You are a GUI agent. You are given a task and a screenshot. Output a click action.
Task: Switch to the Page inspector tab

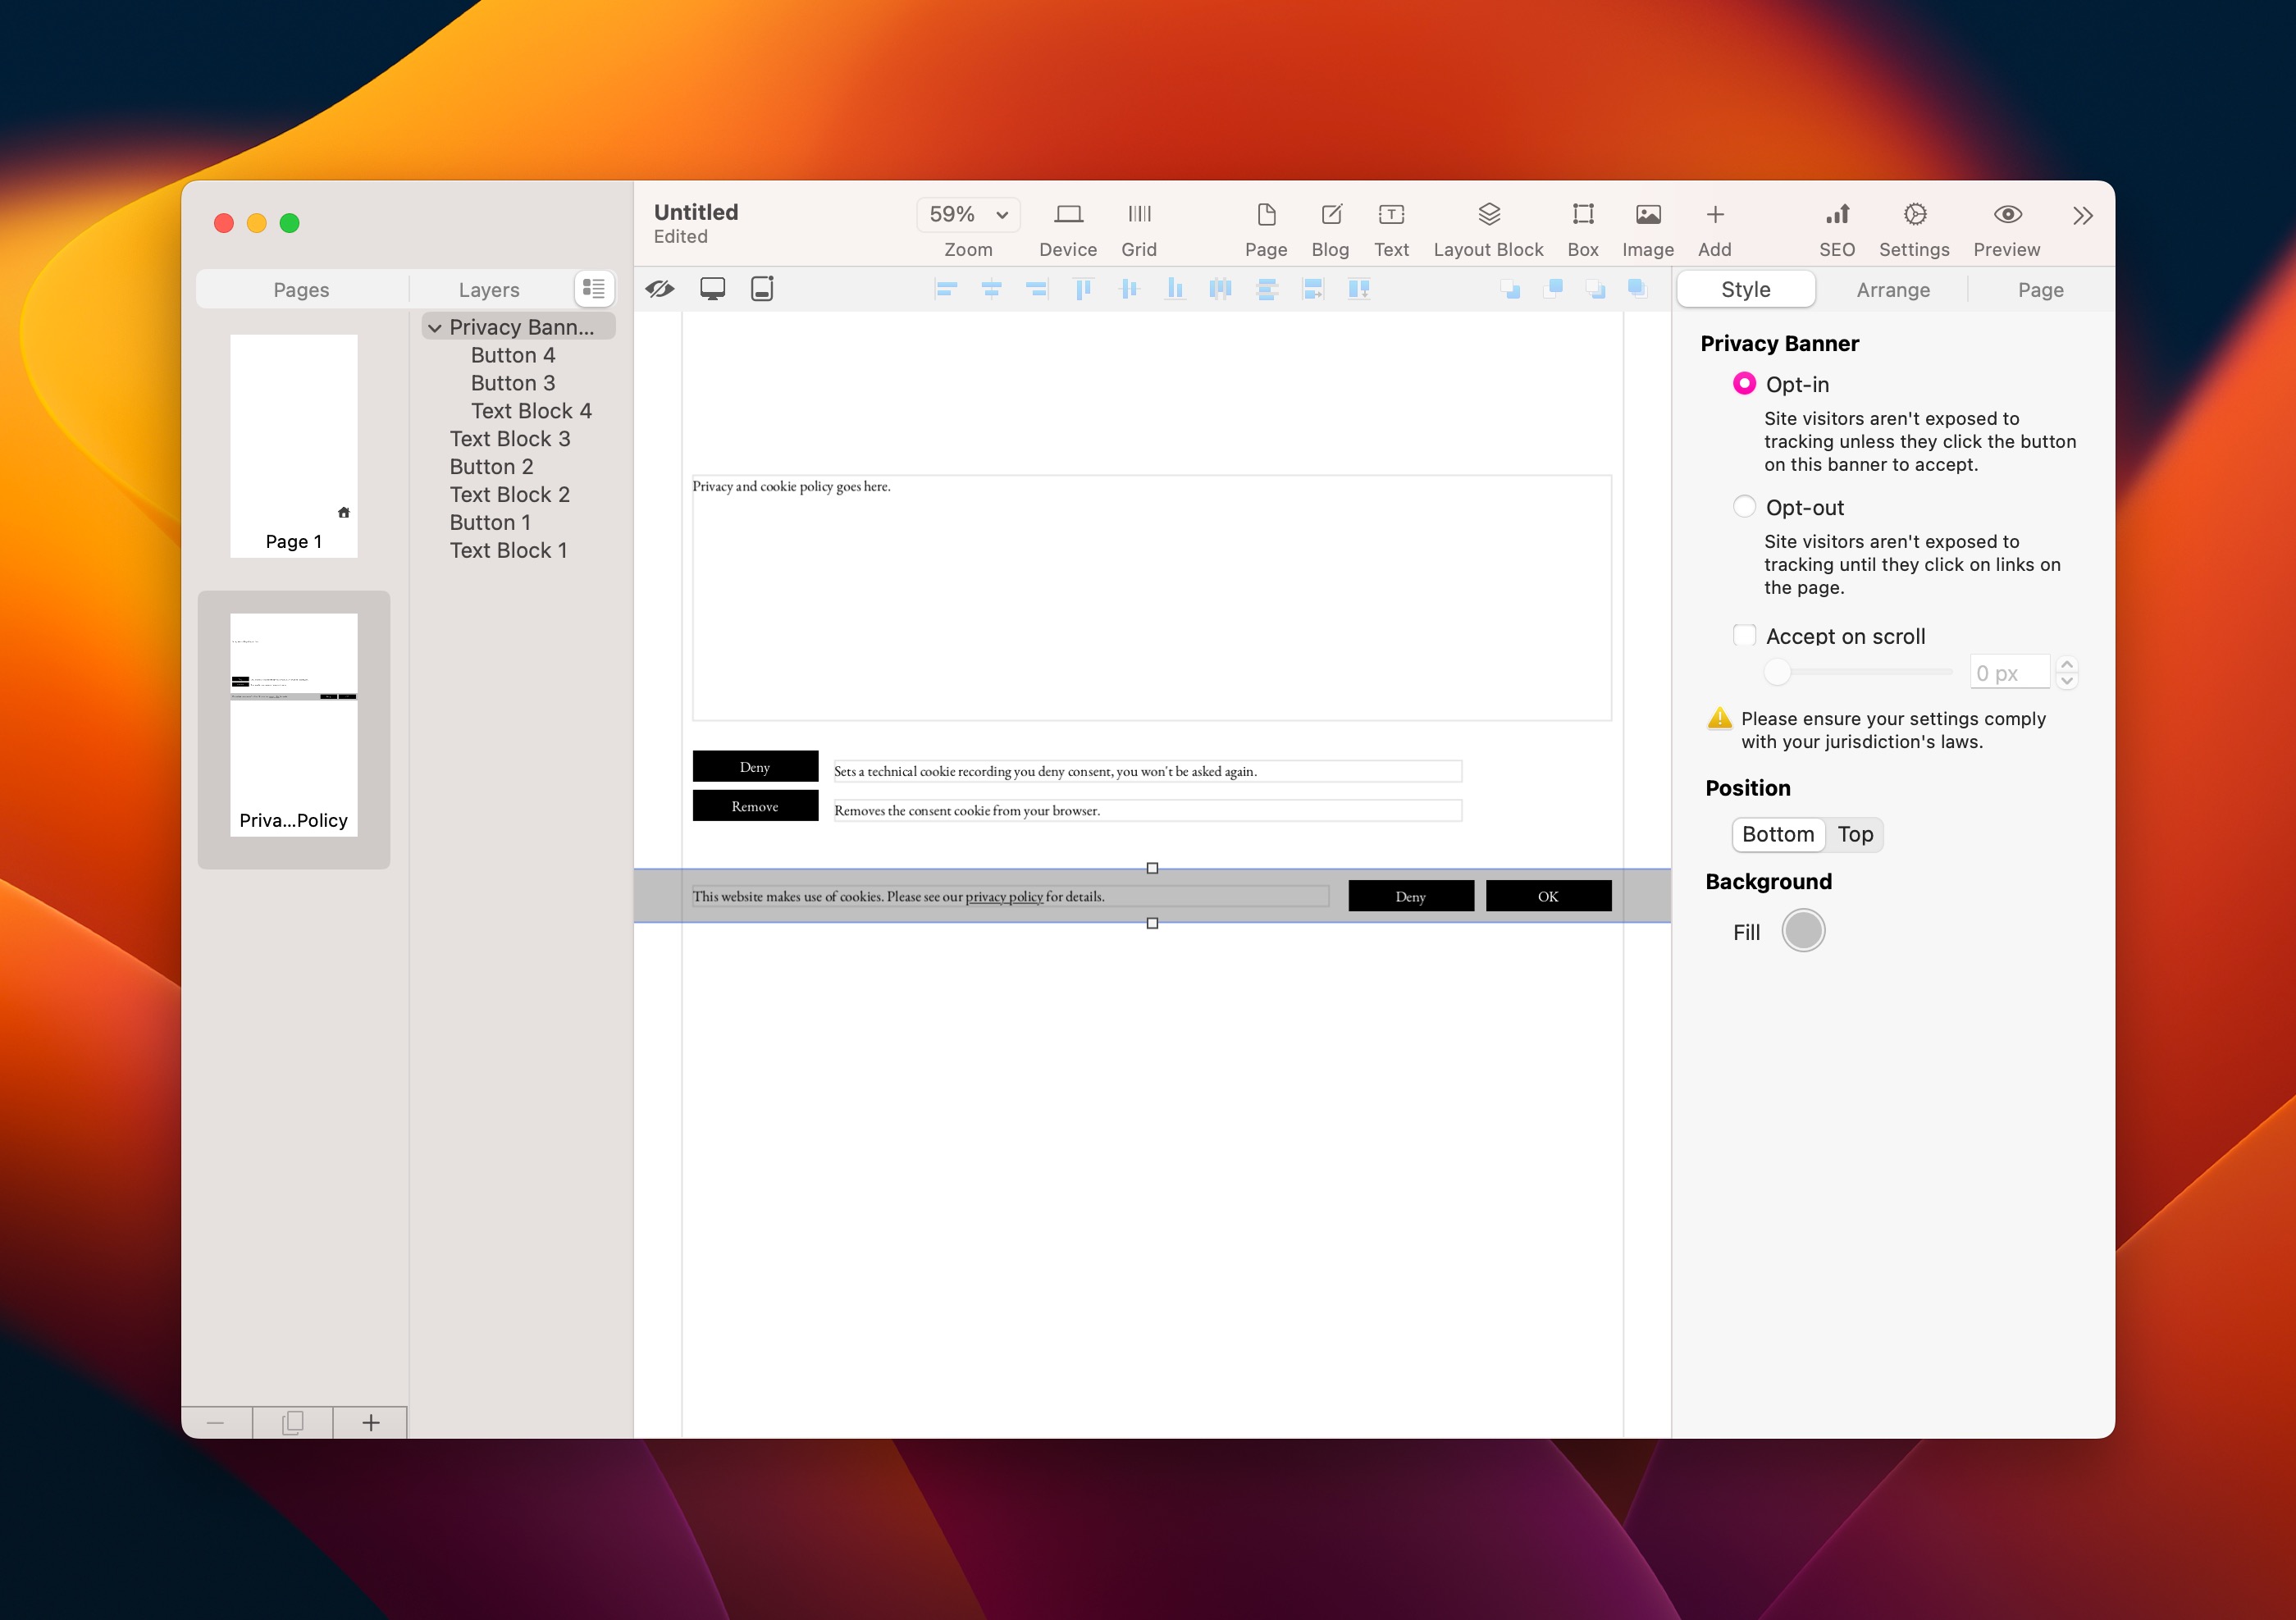click(2040, 290)
